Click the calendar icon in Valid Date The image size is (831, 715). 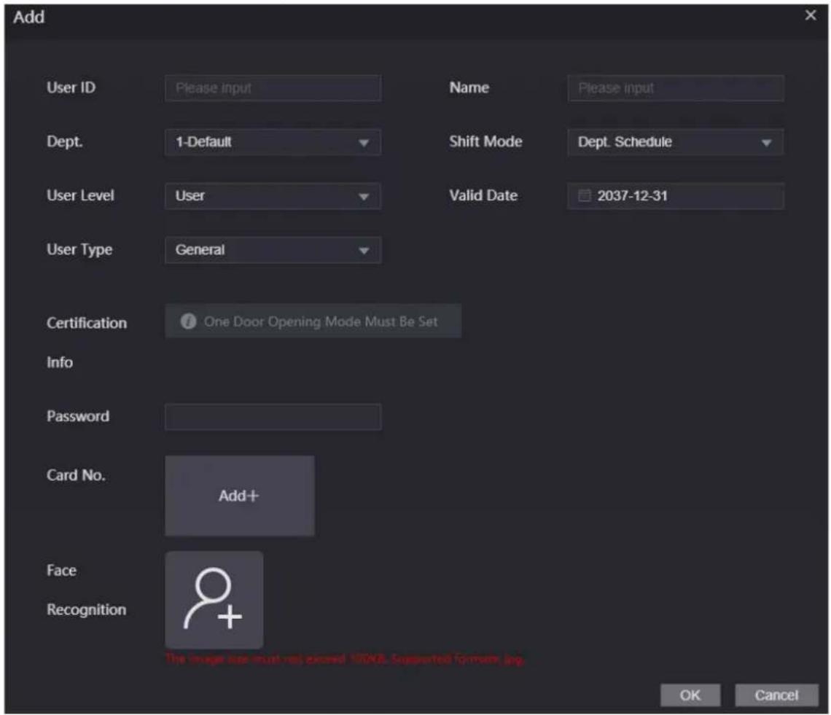[x=584, y=195]
